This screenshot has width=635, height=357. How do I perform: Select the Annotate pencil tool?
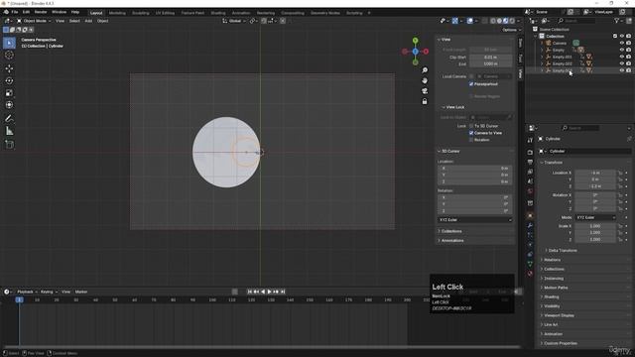pyautogui.click(x=9, y=119)
